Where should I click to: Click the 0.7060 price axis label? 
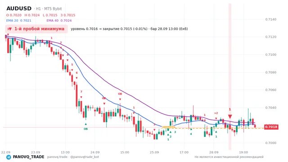pos(271,90)
